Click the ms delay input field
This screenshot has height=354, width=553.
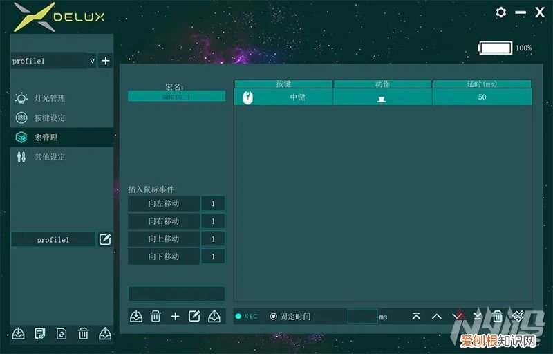click(362, 316)
